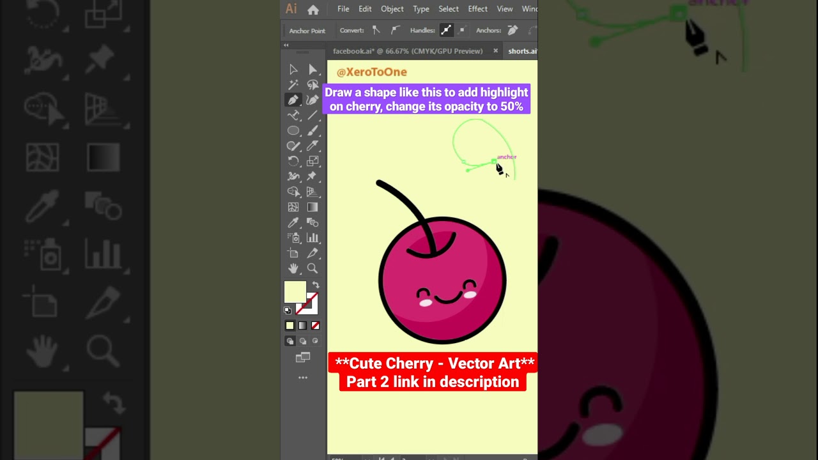
Task: Open the Select menu
Action: 449,9
